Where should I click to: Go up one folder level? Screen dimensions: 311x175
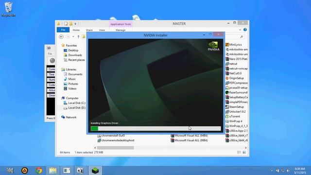point(78,37)
